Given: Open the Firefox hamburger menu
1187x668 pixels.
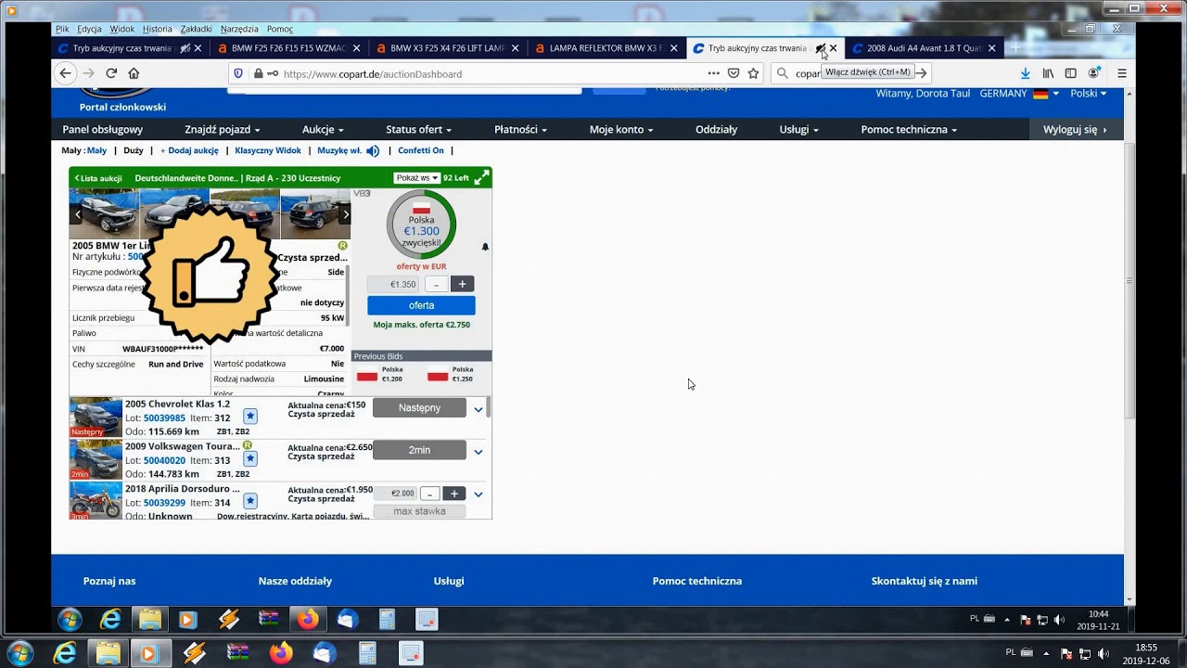Looking at the screenshot, I should (1121, 73).
